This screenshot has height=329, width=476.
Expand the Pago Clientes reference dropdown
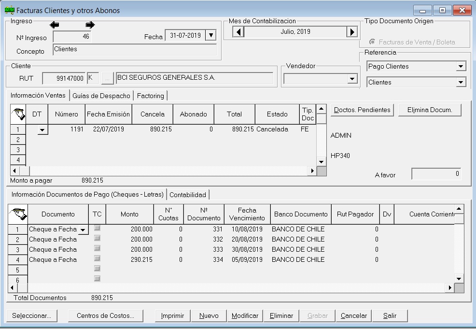click(x=461, y=66)
